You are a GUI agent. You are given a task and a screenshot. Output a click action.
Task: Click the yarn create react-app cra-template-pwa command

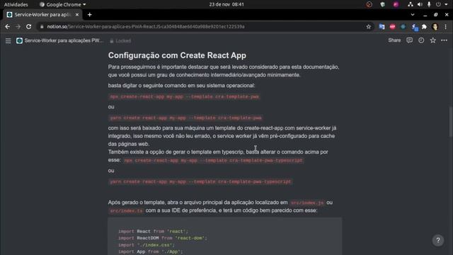185,118
